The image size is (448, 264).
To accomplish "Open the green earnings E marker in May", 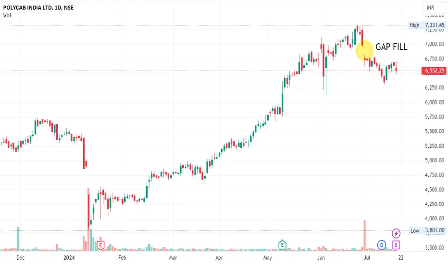I will coord(282,245).
